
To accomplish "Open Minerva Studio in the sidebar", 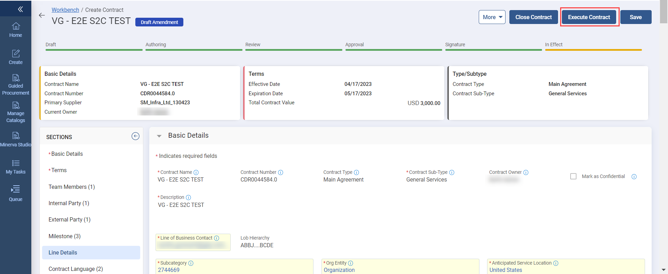I will [x=16, y=139].
